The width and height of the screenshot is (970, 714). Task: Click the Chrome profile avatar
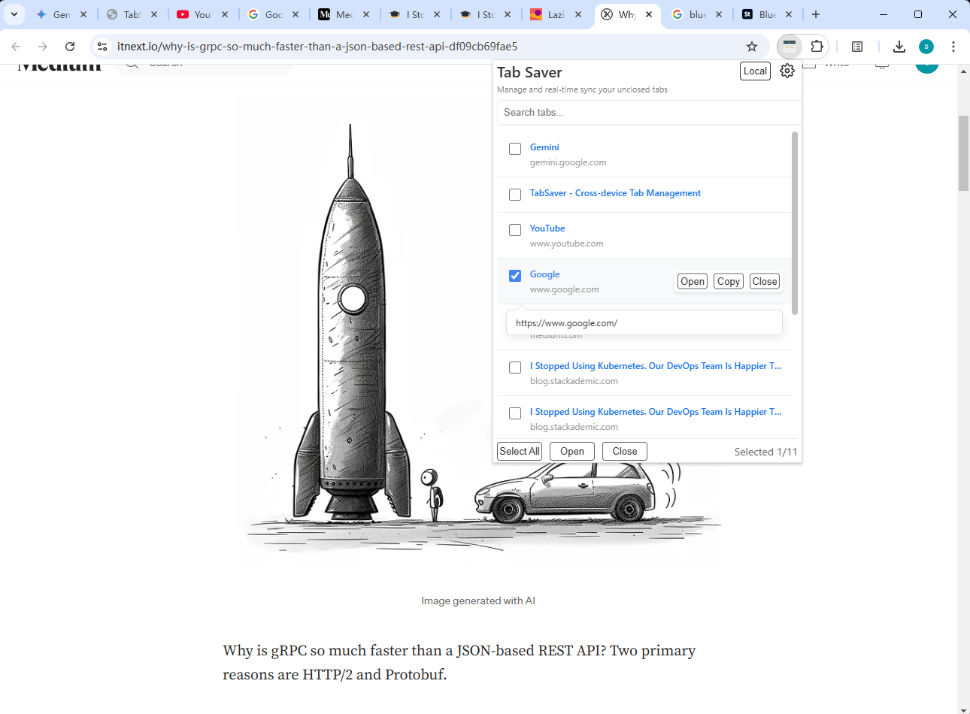926,47
